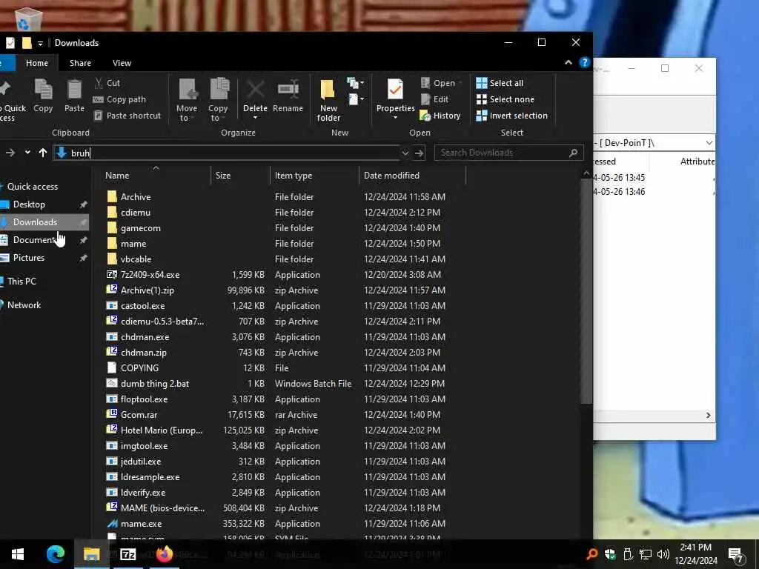Click Select all in ribbon
This screenshot has height=569, width=759.
500,83
